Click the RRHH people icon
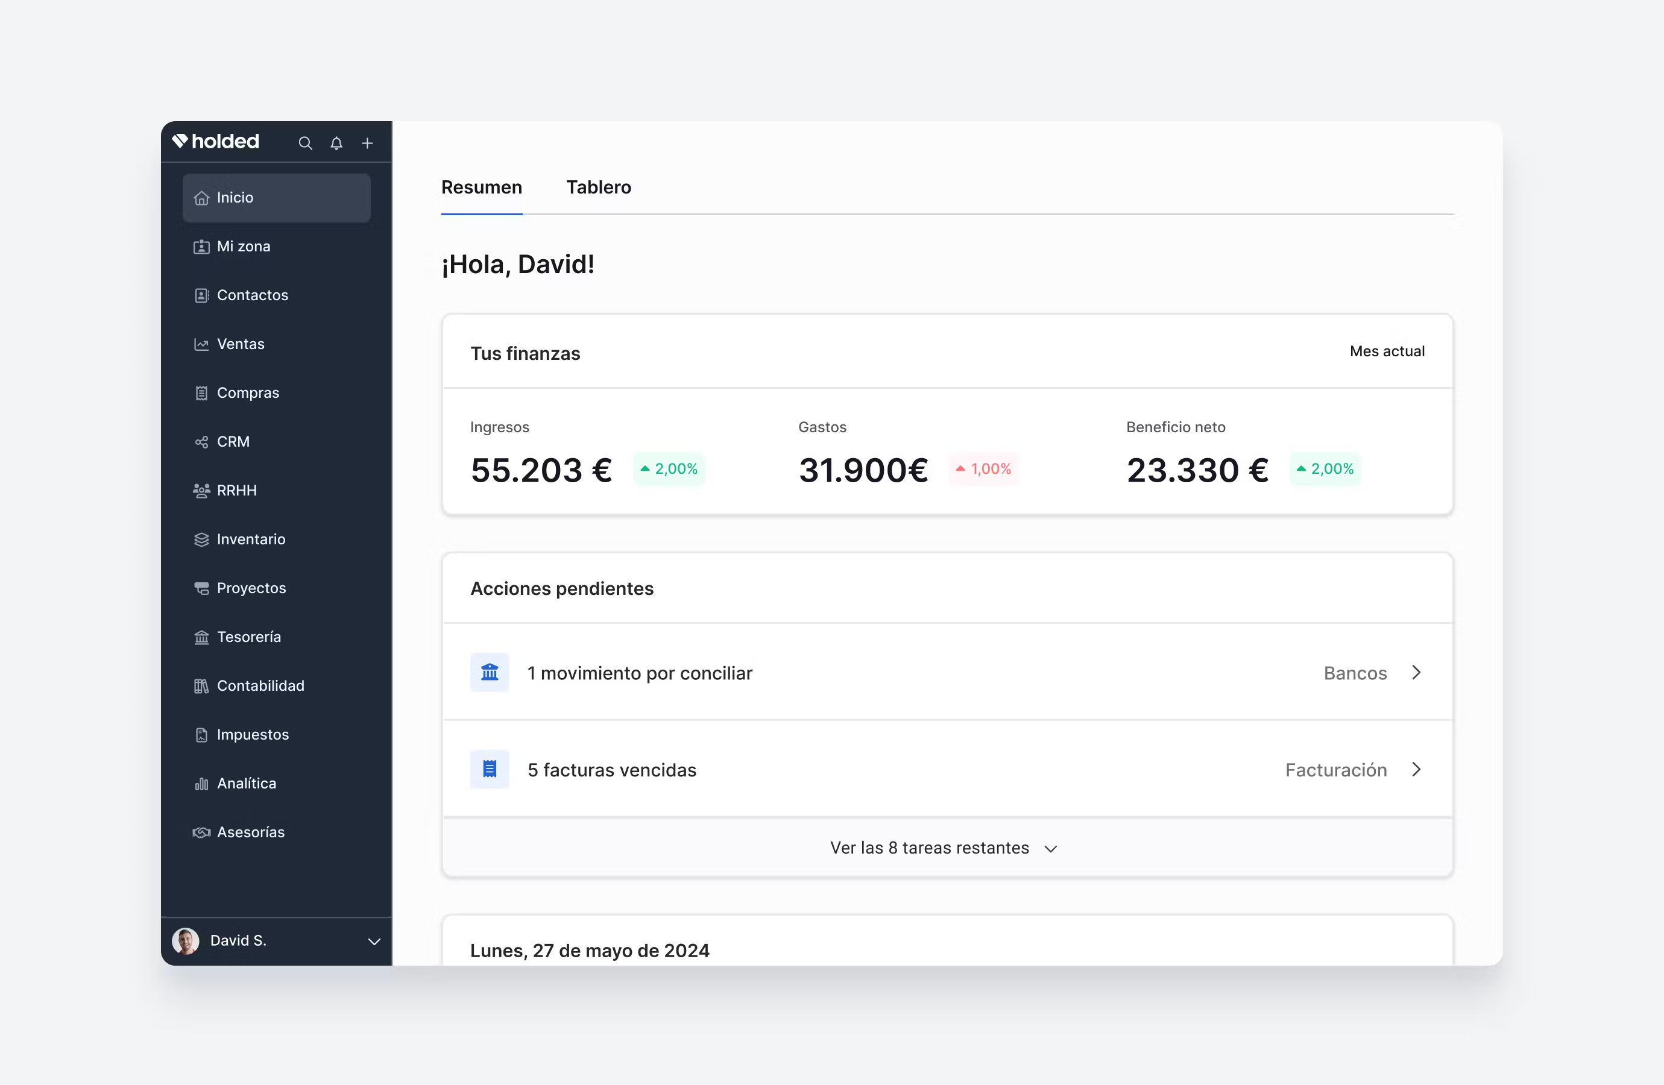Screen dimensions: 1664x1085 (x=201, y=491)
